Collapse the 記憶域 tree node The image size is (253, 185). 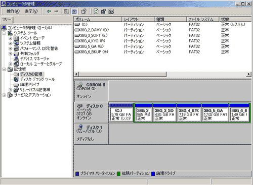[4, 69]
